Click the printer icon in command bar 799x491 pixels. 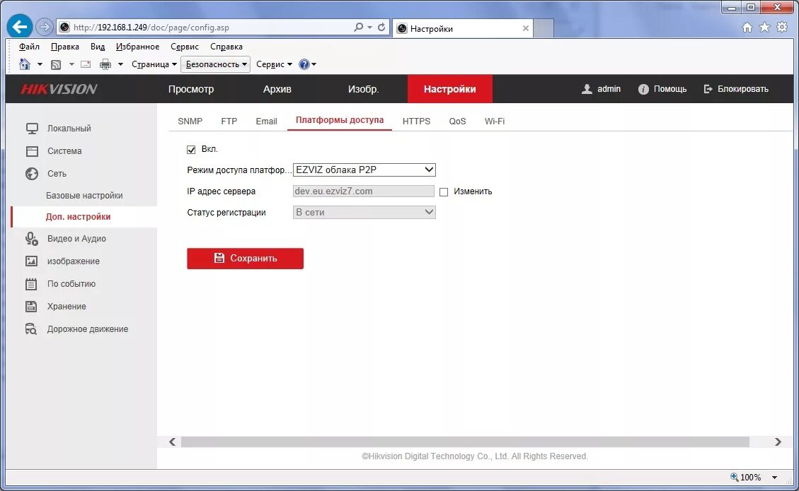tap(105, 64)
